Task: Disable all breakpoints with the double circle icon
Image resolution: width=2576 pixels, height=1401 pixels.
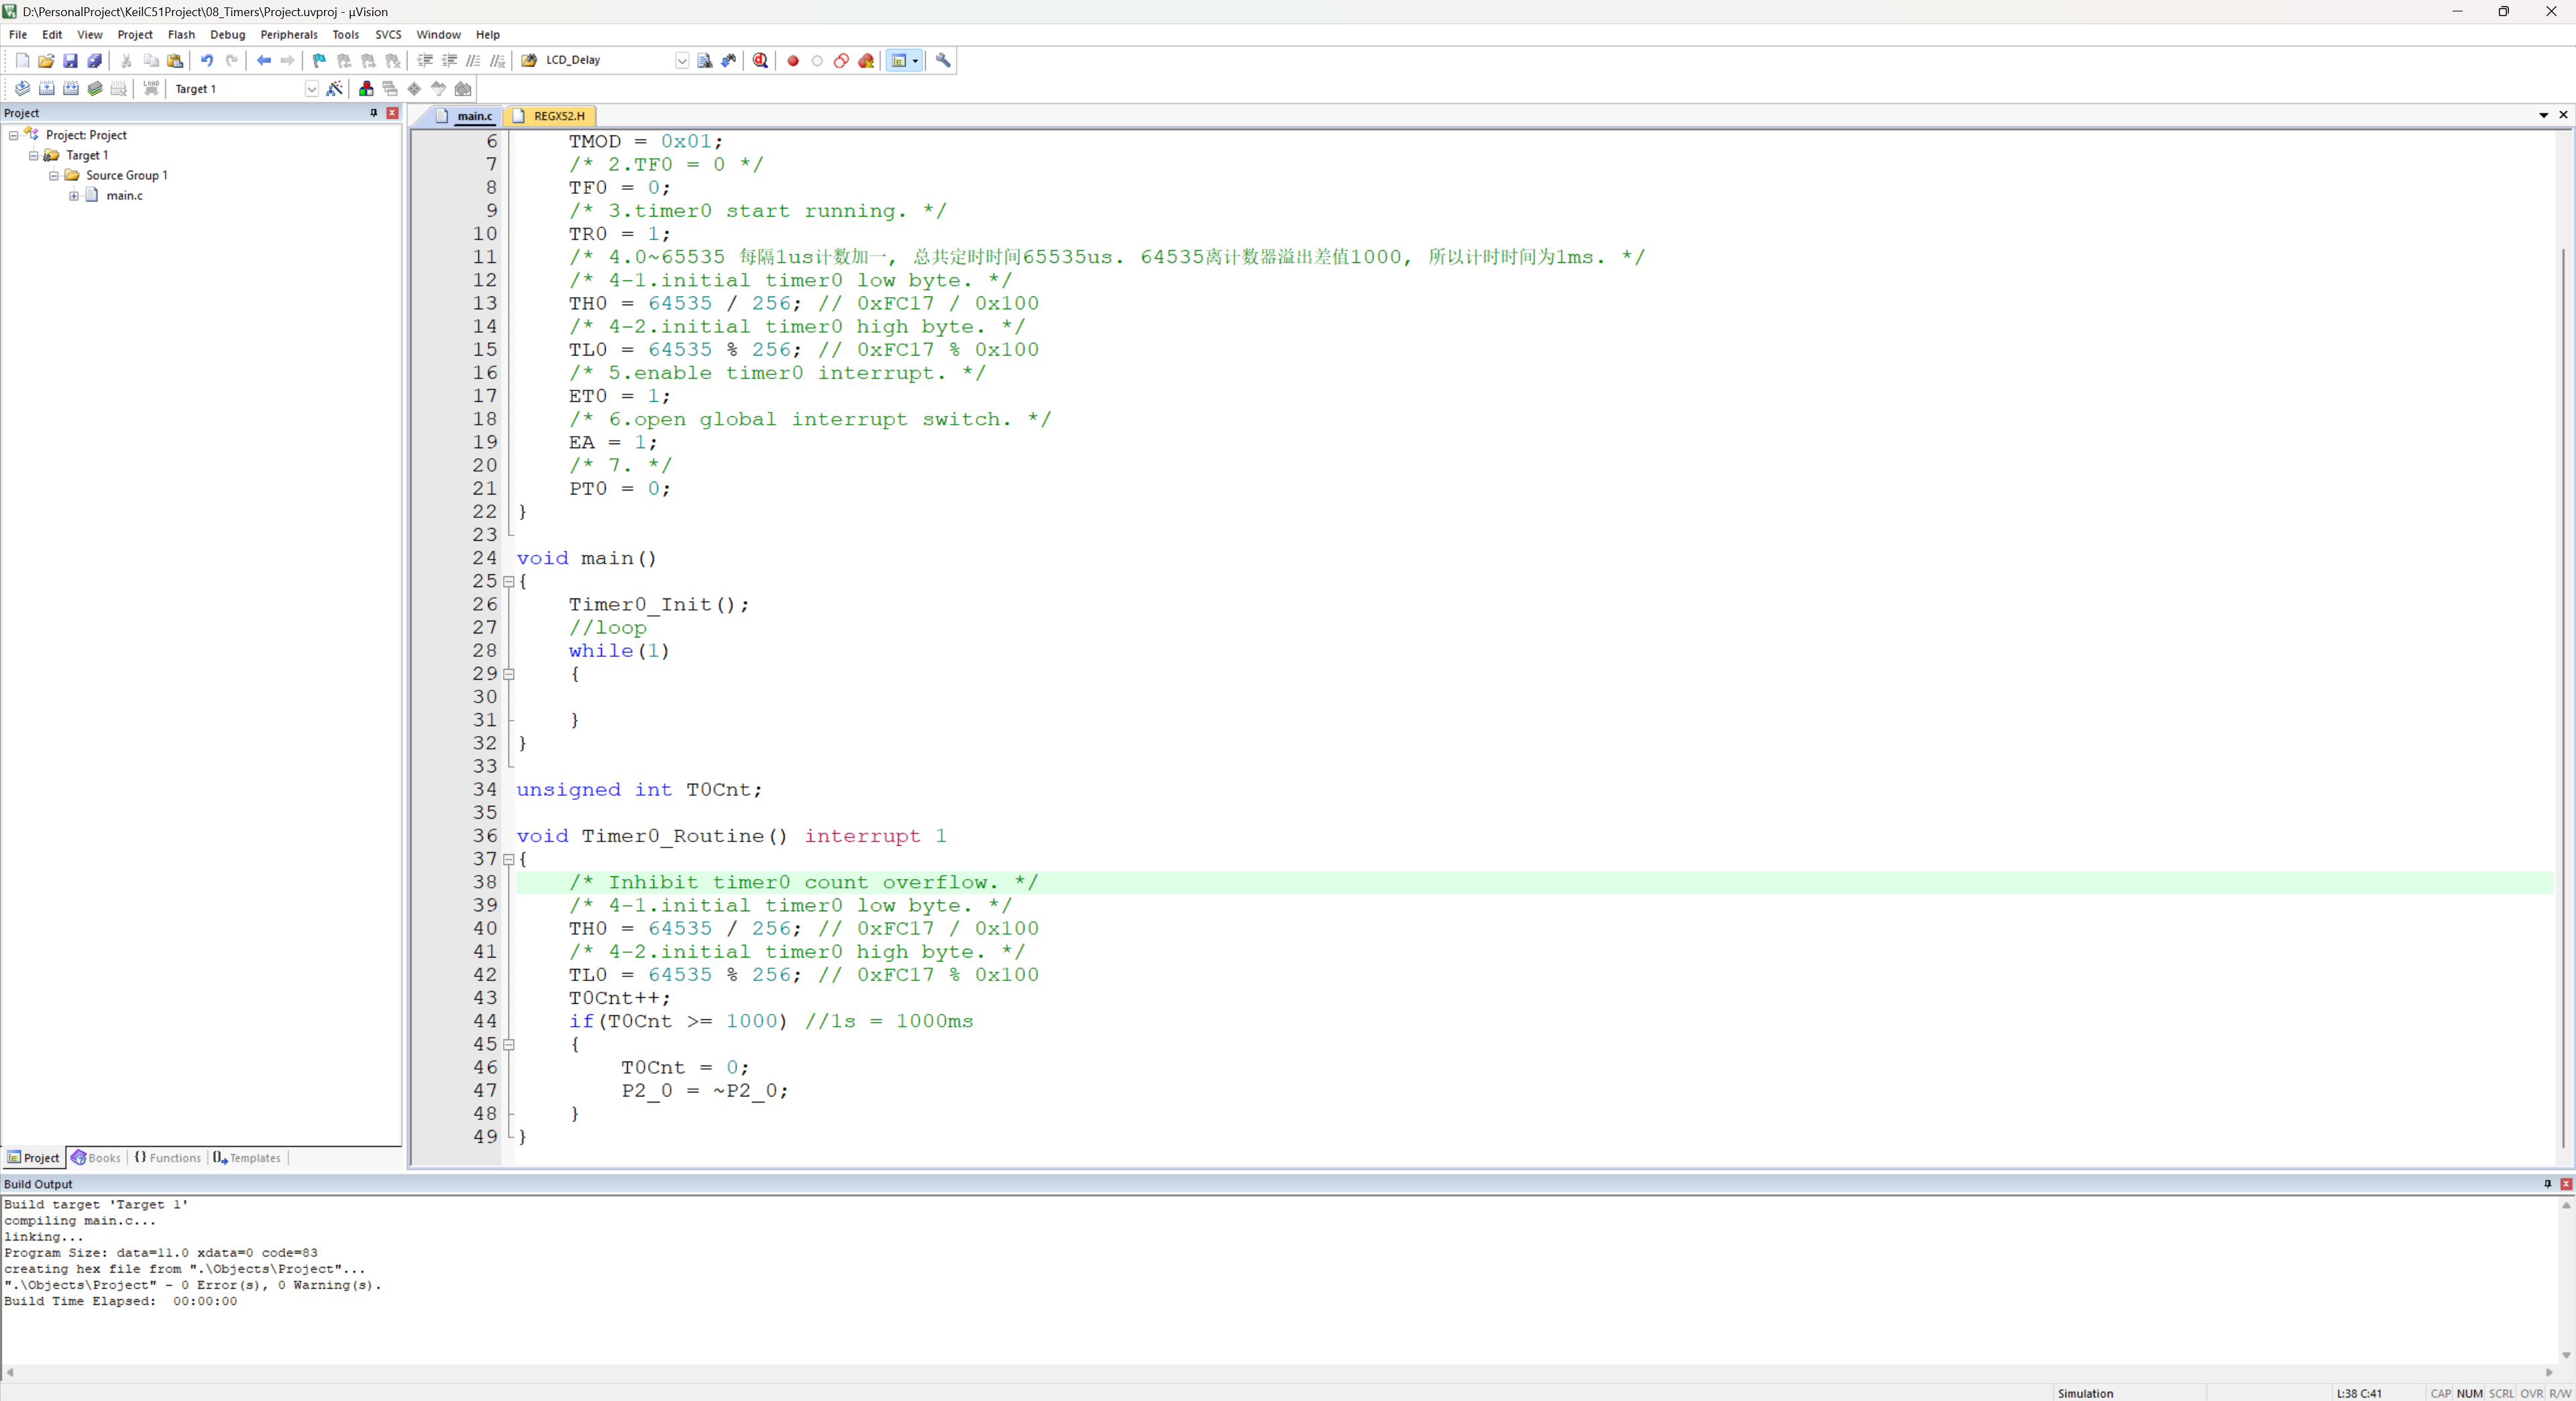Action: [x=841, y=60]
